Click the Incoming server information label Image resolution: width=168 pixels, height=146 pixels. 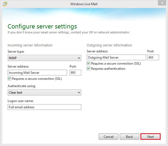point(30,45)
